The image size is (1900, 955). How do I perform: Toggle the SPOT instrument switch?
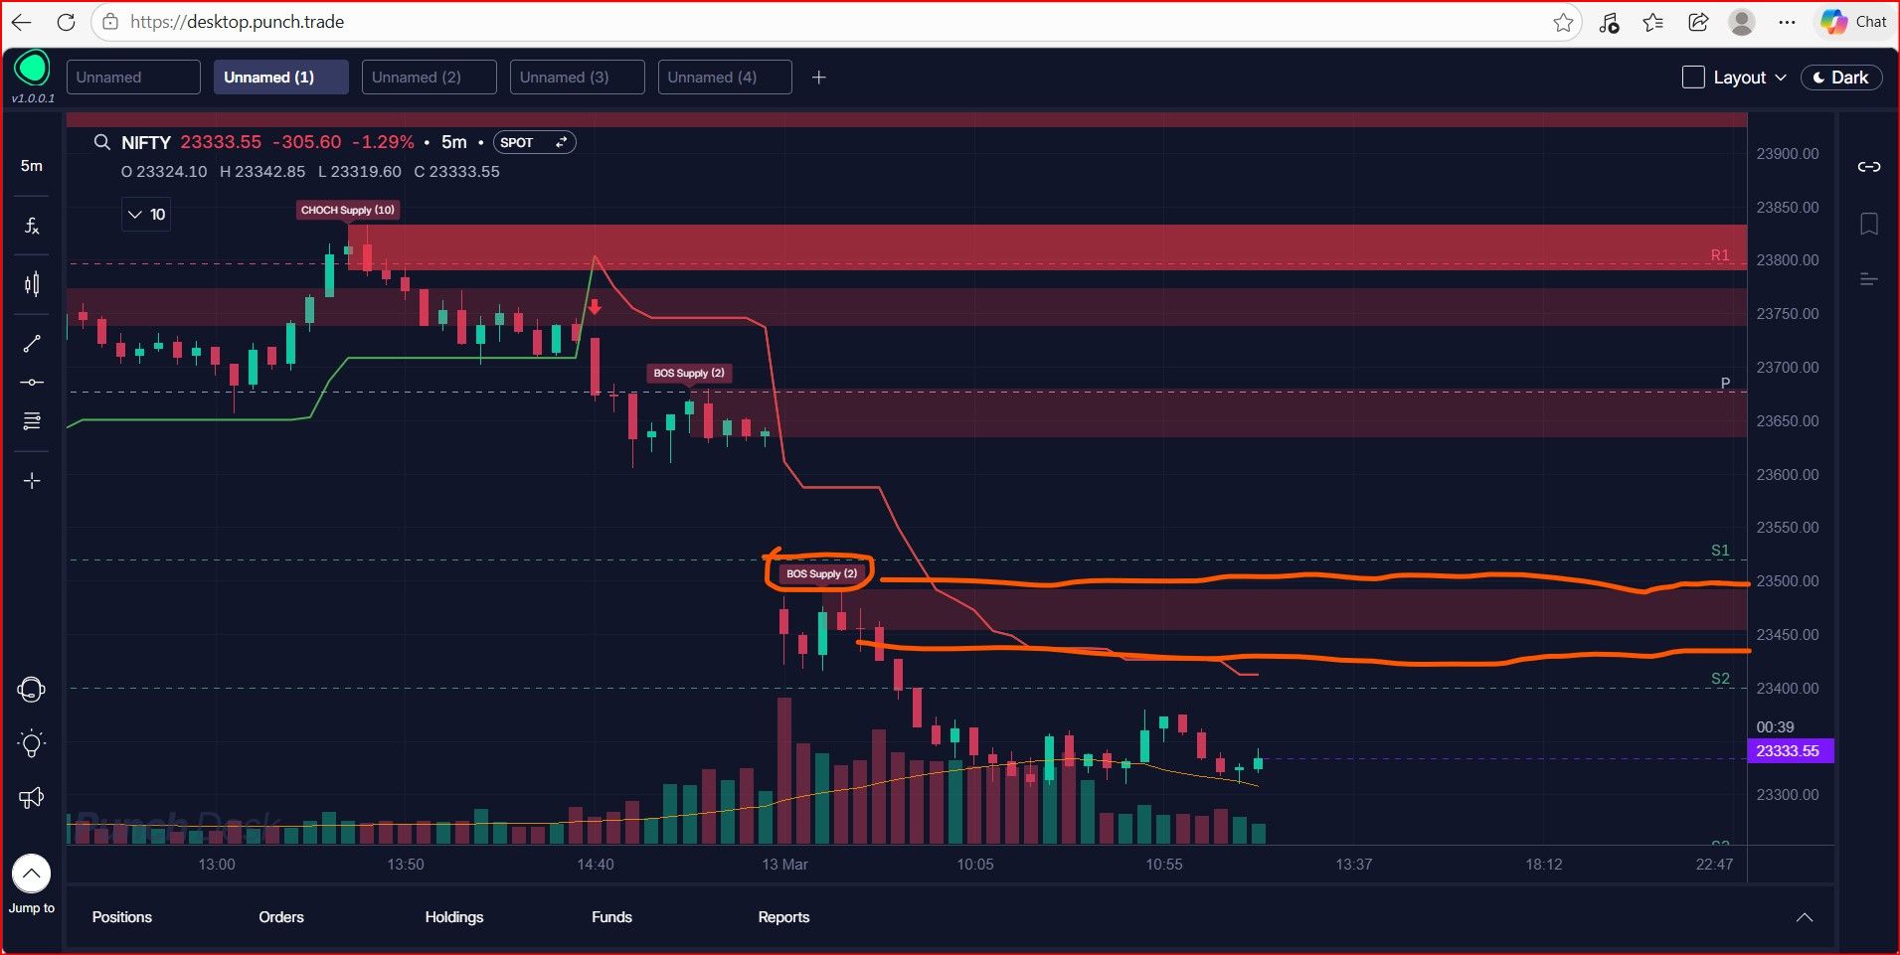535,142
